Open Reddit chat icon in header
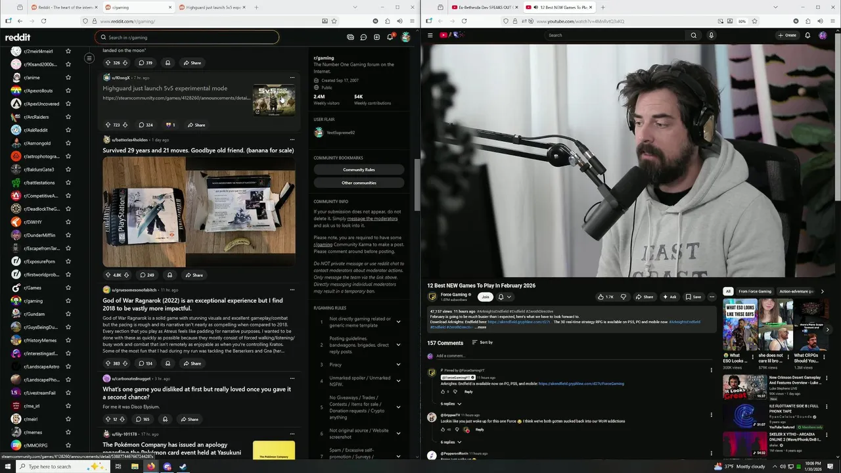 (x=363, y=37)
